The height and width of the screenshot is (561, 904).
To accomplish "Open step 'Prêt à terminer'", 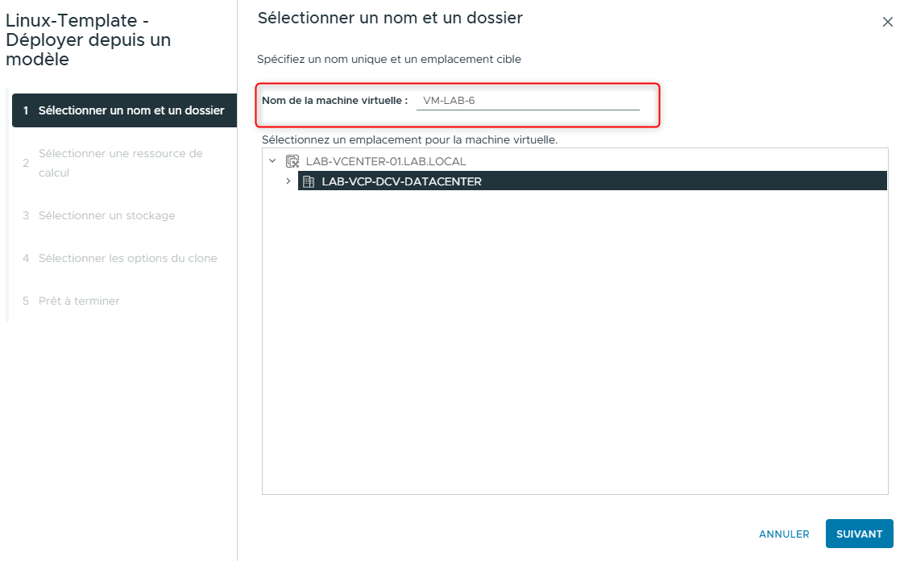I will click(79, 301).
